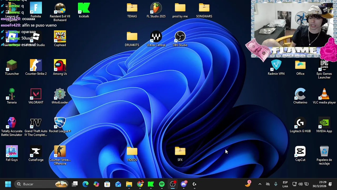Open Papelera de reciclaje (Recycle Bin)
The height and width of the screenshot is (190, 337).
coord(324,155)
